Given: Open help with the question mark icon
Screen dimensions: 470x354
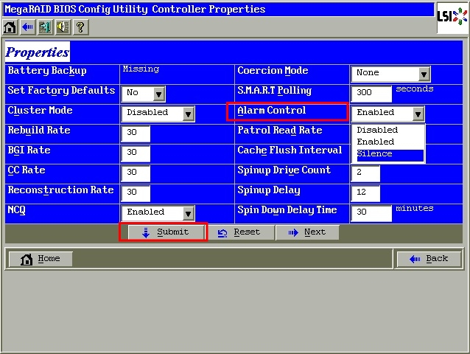Looking at the screenshot, I should [80, 27].
